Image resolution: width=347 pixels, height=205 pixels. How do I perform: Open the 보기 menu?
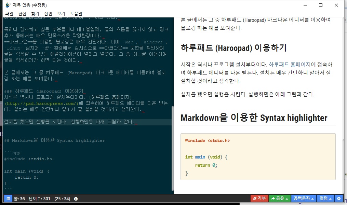61,14
